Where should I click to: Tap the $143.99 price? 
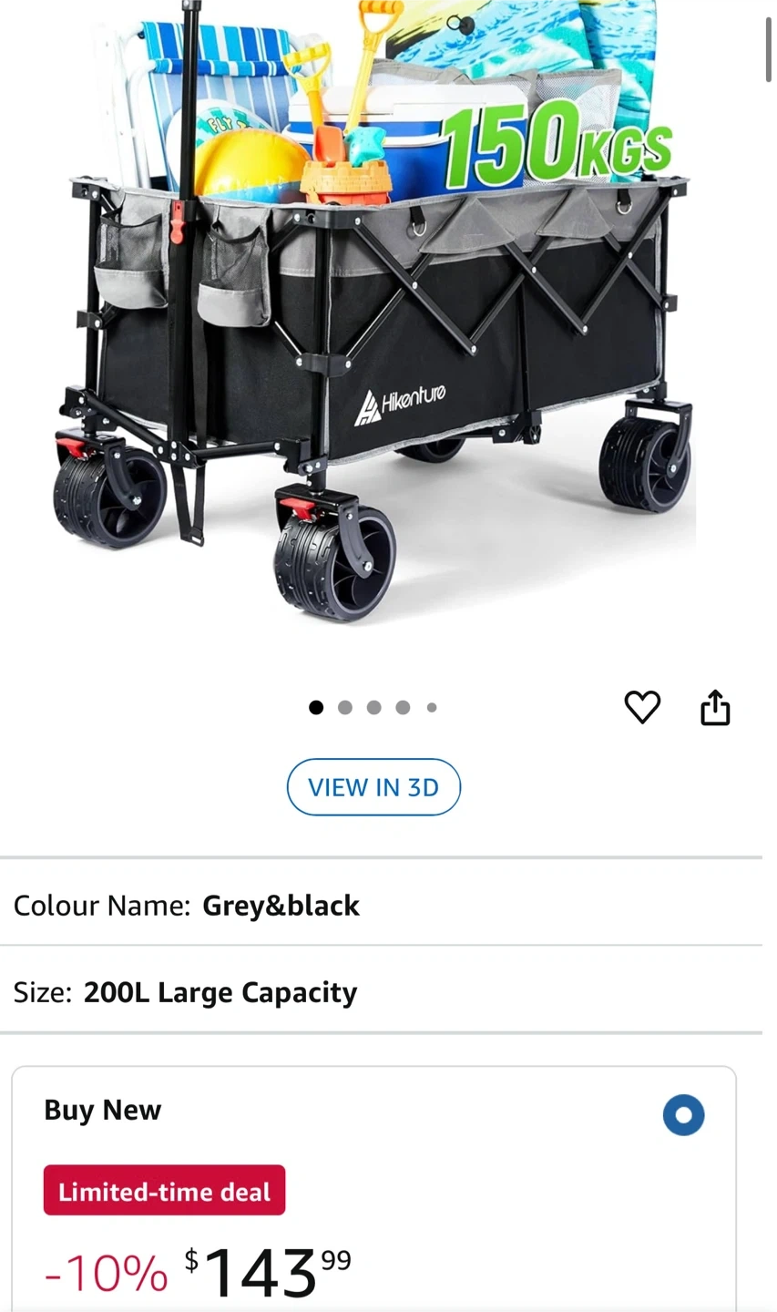pyautogui.click(x=268, y=1272)
